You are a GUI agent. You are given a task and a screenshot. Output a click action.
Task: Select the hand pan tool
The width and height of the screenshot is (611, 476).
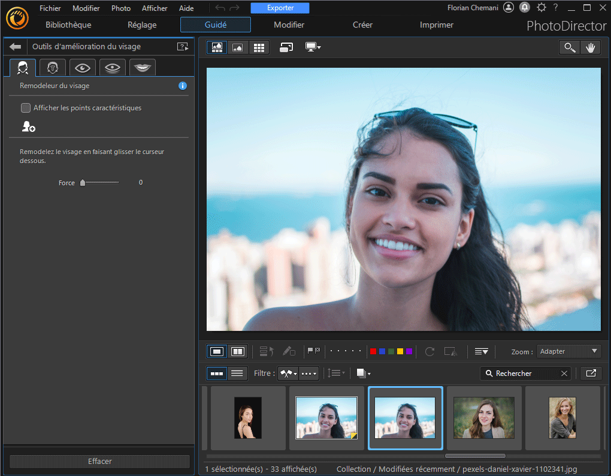[591, 47]
